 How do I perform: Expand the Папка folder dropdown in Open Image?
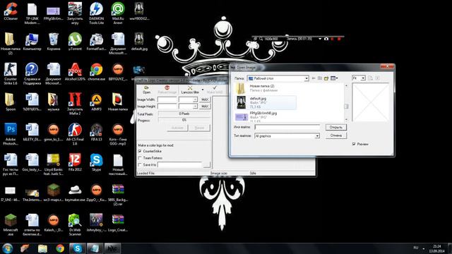point(307,78)
